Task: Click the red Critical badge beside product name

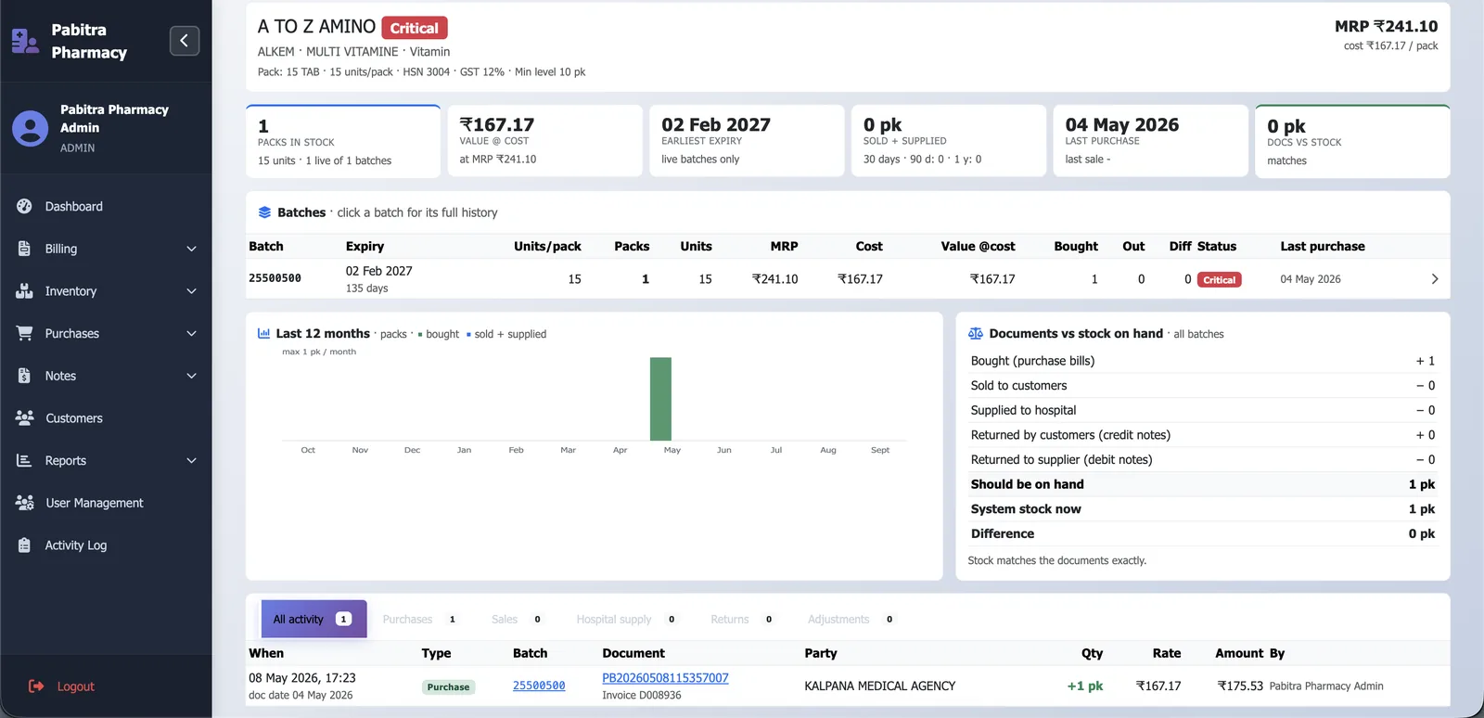Action: 415,28
